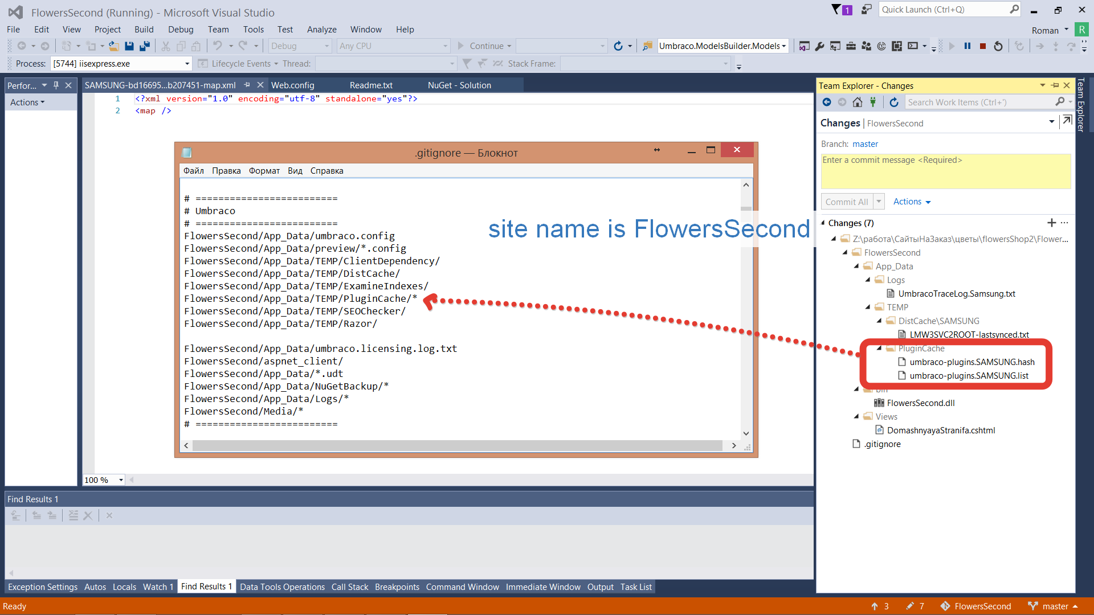The image size is (1094, 615).
Task: Switch to the Breakpoints tab
Action: coord(397,587)
